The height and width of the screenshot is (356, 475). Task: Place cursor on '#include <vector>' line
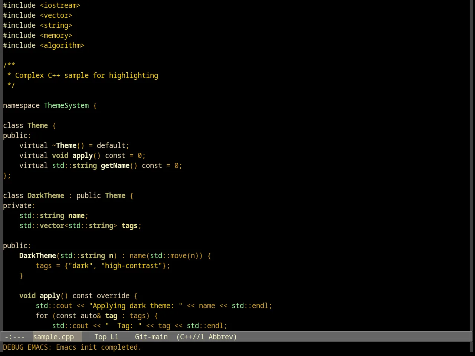pos(37,15)
